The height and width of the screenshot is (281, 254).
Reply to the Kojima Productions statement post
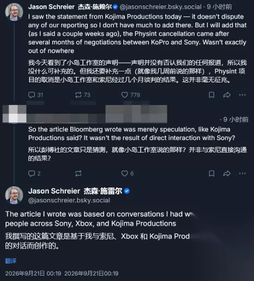[x=36, y=95]
